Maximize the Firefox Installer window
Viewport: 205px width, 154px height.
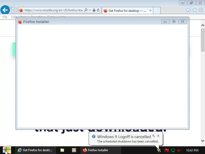pyautogui.click(x=174, y=22)
